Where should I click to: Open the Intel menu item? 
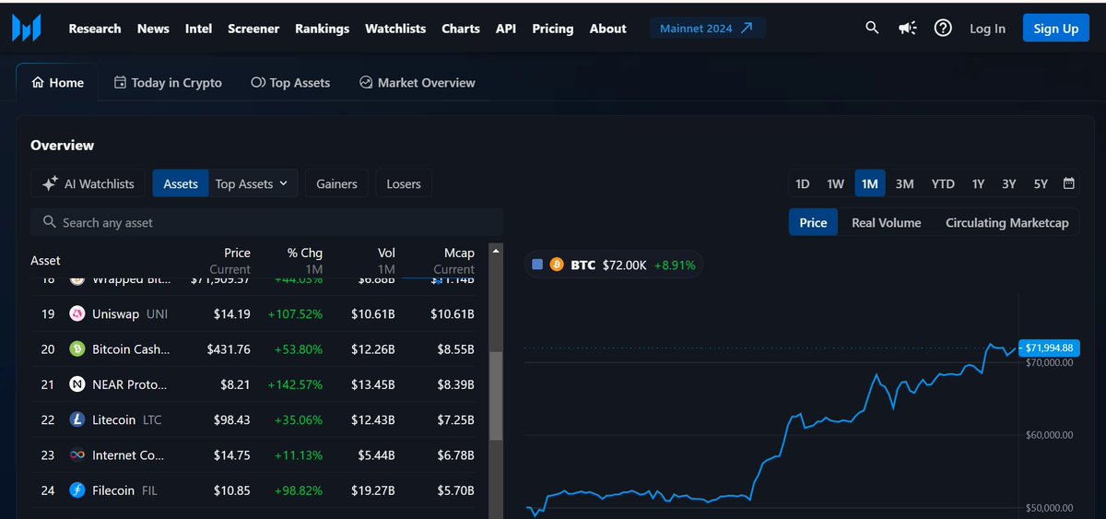pyautogui.click(x=198, y=29)
